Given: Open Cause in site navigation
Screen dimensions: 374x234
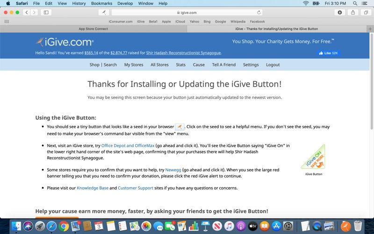Looking at the screenshot, I should pyautogui.click(x=199, y=65).
